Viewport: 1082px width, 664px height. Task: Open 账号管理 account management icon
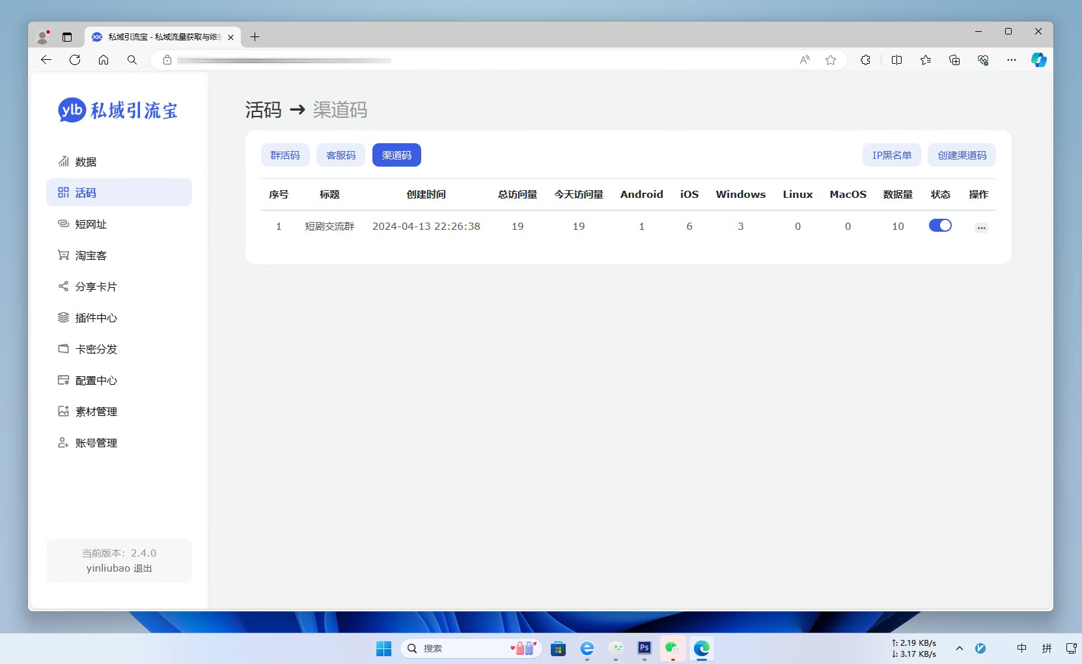pyautogui.click(x=63, y=443)
